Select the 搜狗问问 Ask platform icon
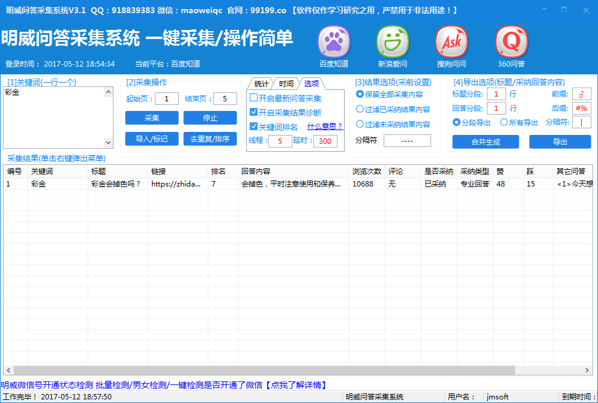 [x=451, y=42]
